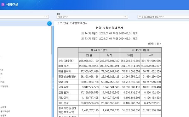Select the 판매비와관리비 row label
Screen dimensions: 189x117
coord(67,77)
